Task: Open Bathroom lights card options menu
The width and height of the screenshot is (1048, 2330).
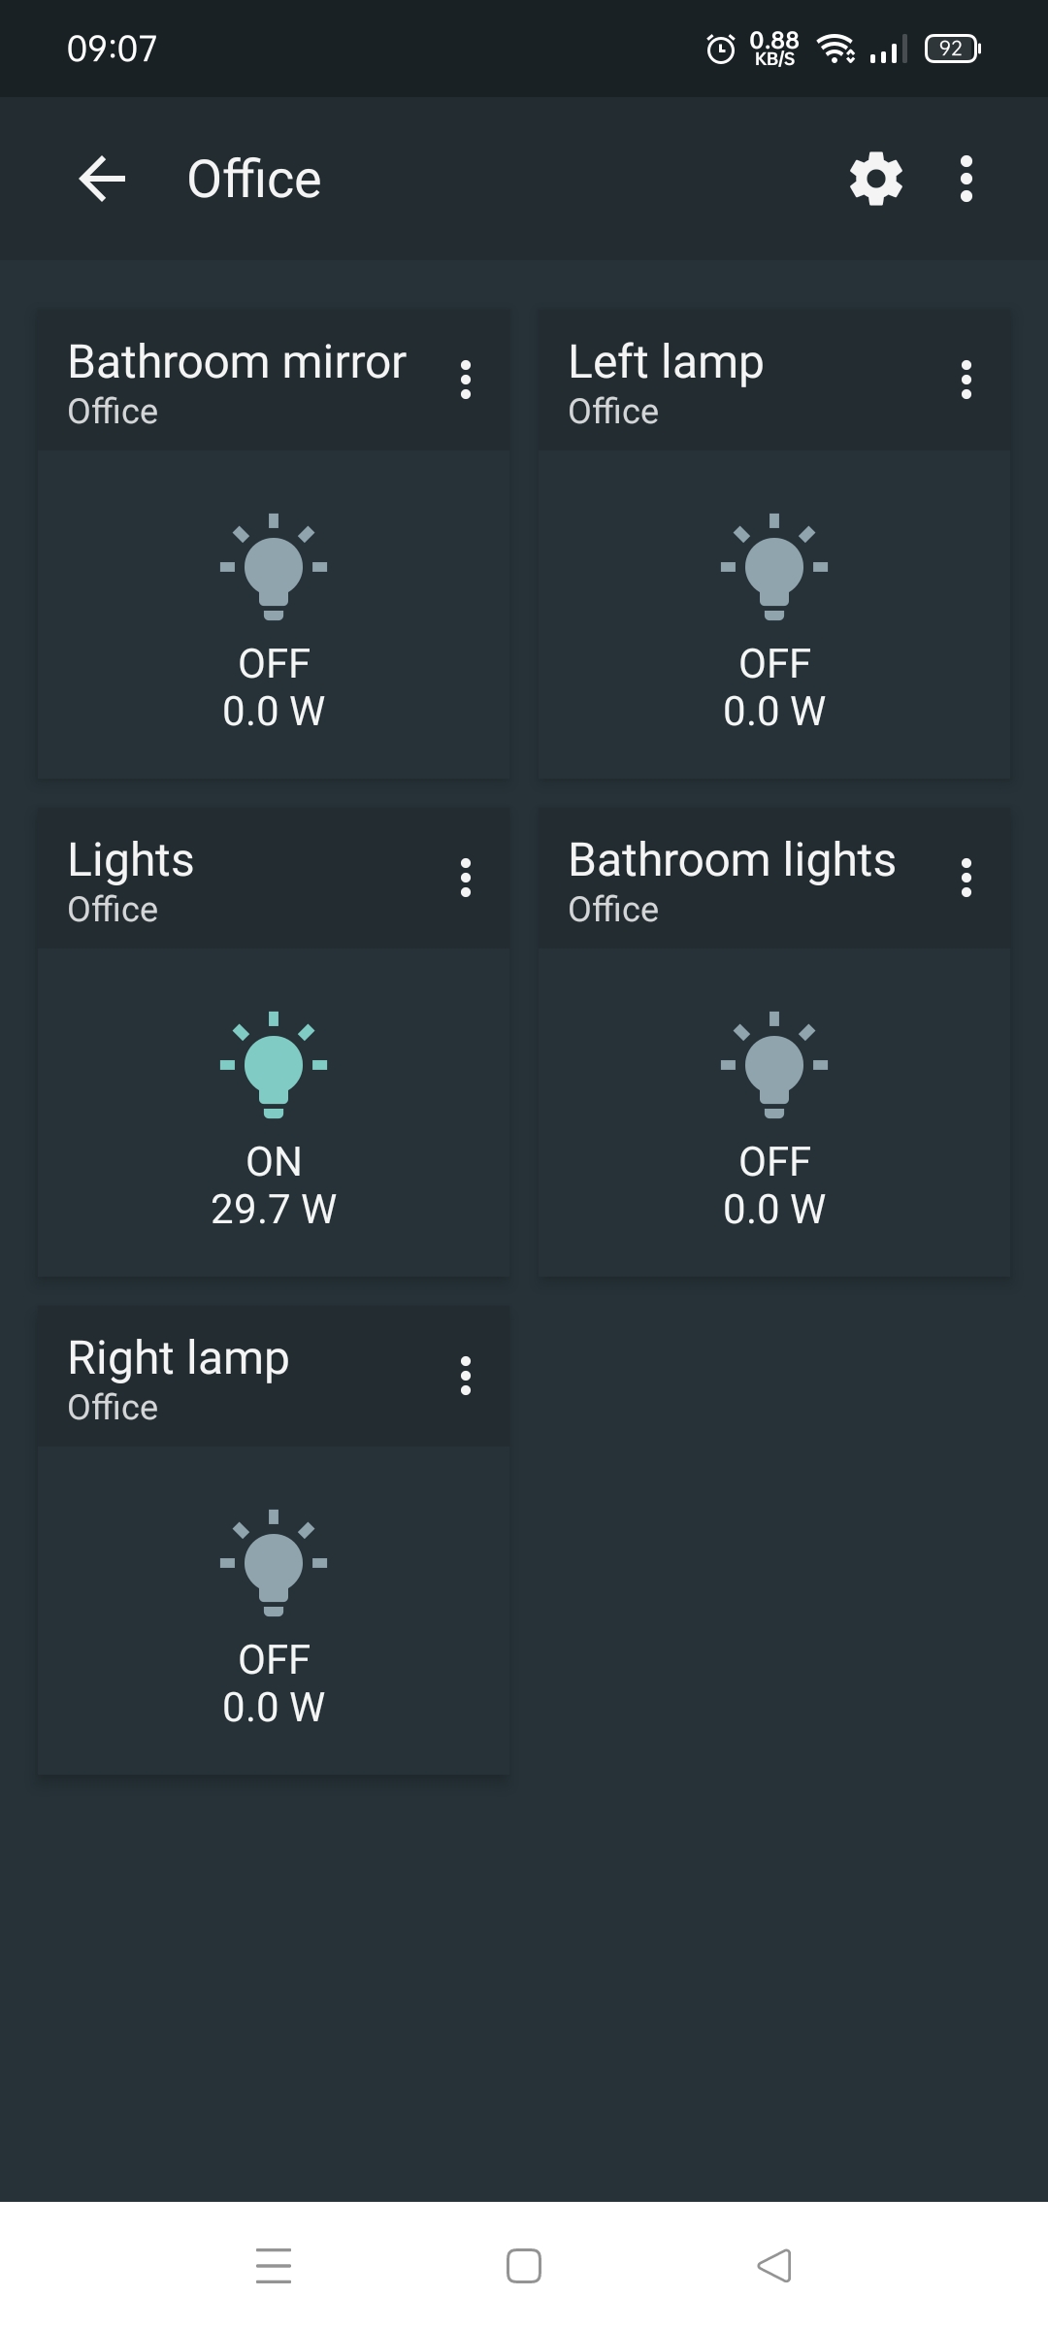Action: [x=966, y=878]
